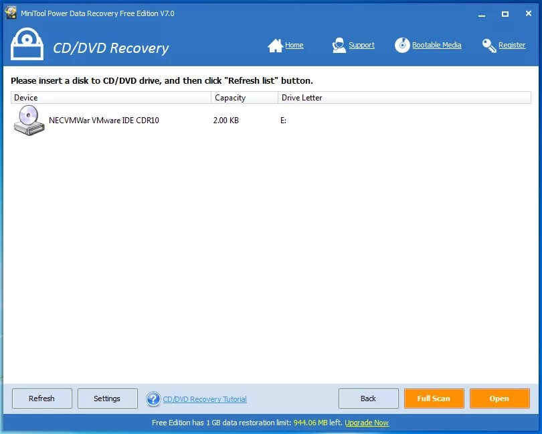This screenshot has height=434, width=542.
Task: Open the Support link
Action: click(x=361, y=45)
